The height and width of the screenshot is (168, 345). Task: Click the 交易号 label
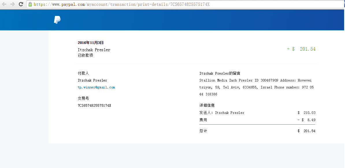click(84, 98)
